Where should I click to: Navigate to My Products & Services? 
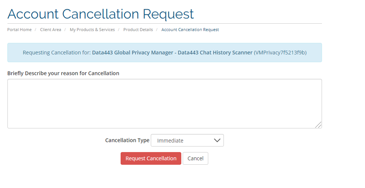coord(92,30)
